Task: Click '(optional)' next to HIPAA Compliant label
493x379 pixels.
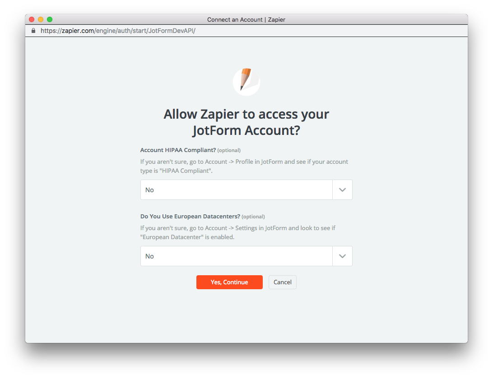Action: tap(229, 150)
